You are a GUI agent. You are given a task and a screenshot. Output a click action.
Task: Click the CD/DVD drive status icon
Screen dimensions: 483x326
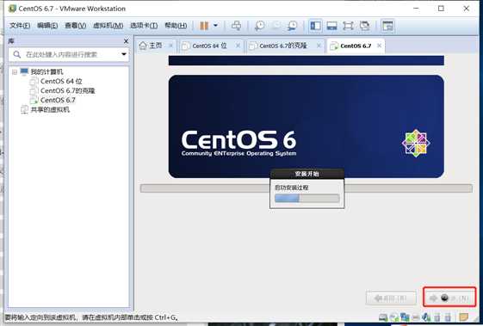pos(394,317)
